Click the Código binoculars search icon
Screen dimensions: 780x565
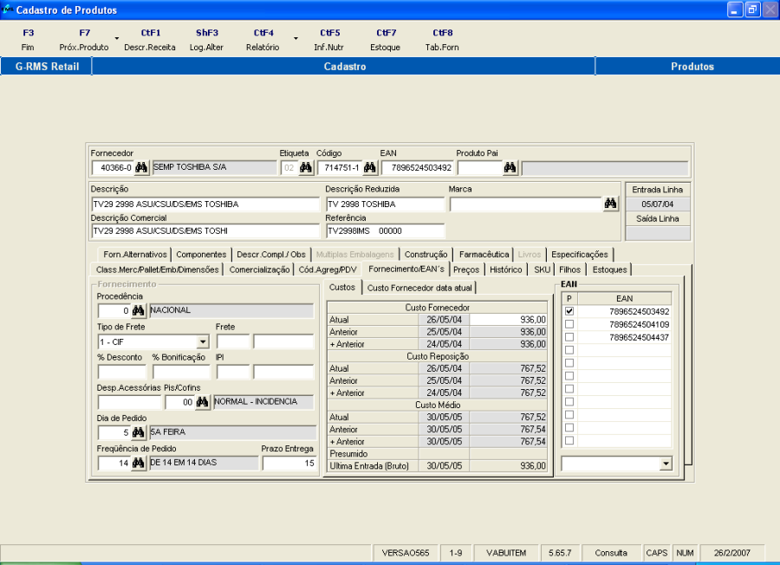pyautogui.click(x=369, y=167)
